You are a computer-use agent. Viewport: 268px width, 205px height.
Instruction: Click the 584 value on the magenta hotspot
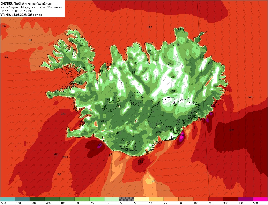point(182,135)
